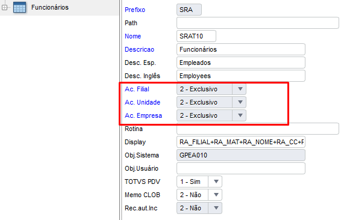The image size is (344, 220).
Task: Click the Nome label
Action: [133, 36]
